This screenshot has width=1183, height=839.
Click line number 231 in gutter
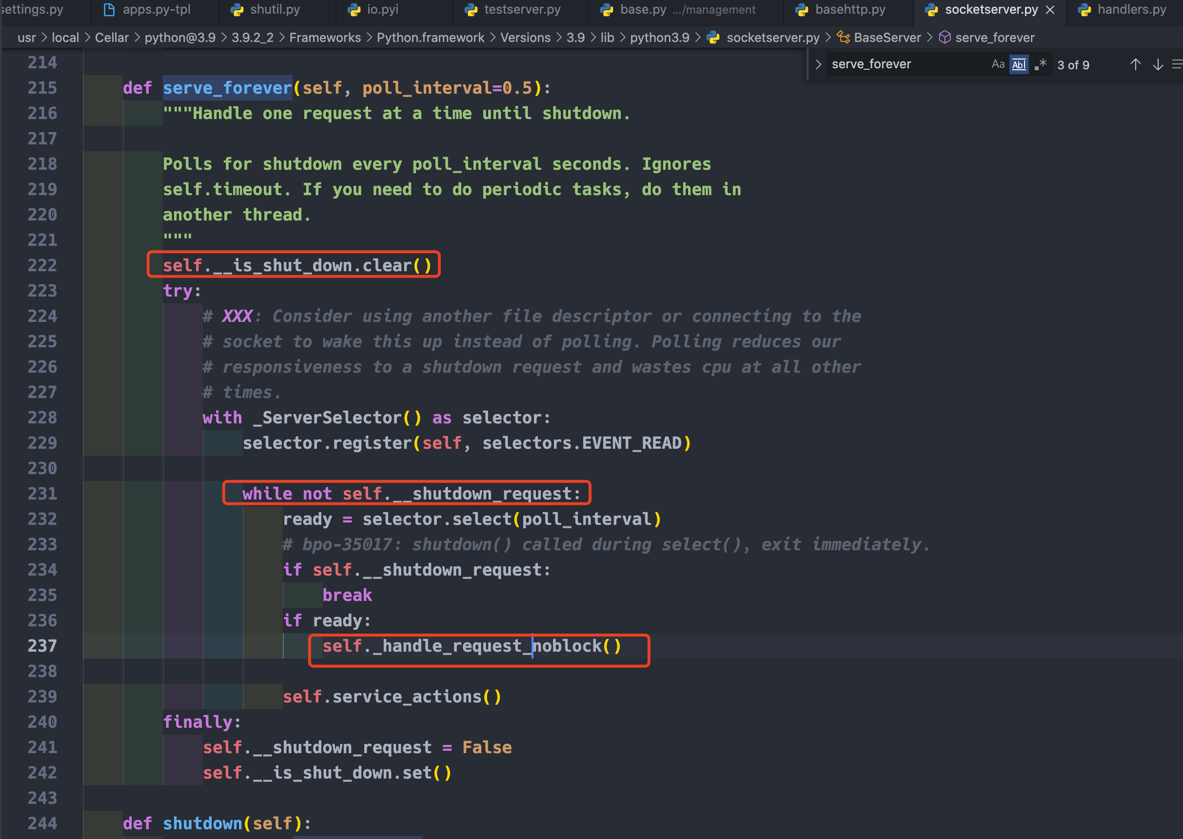pos(42,493)
